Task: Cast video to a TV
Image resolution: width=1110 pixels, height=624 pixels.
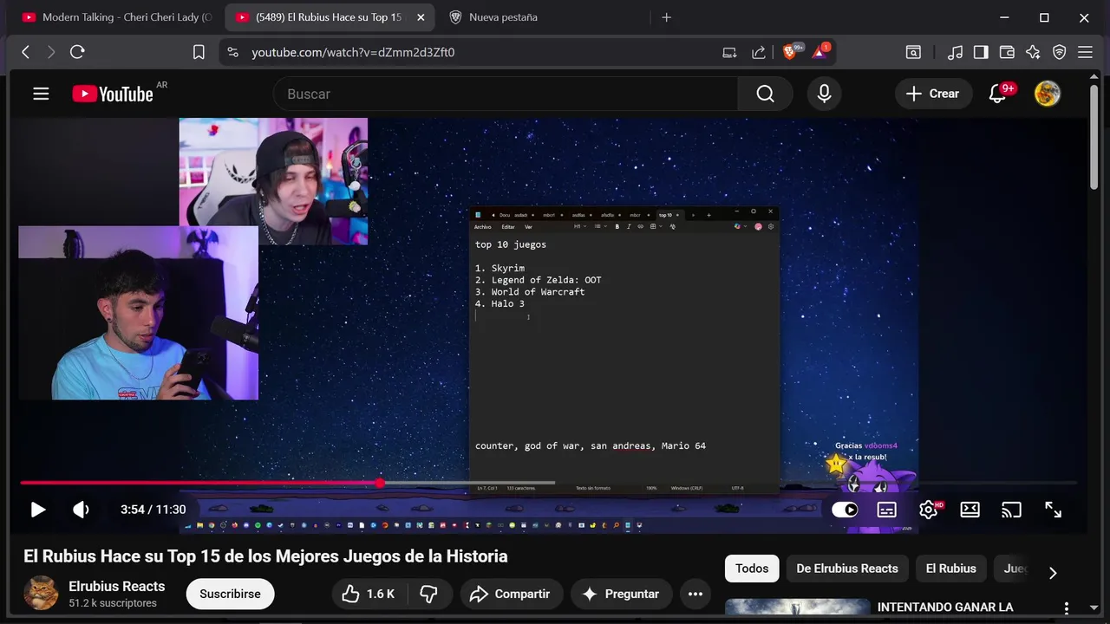Action: click(x=1011, y=510)
